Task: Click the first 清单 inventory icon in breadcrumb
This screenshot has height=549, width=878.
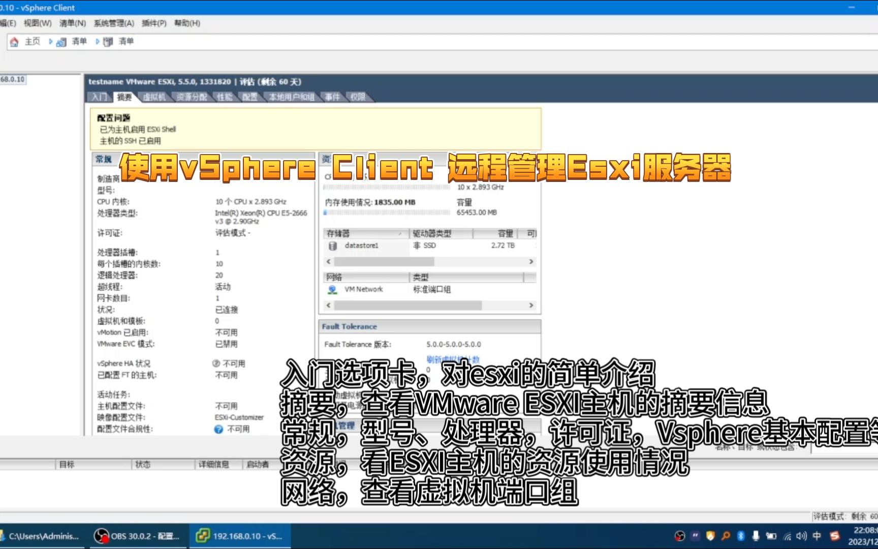Action: 61,42
